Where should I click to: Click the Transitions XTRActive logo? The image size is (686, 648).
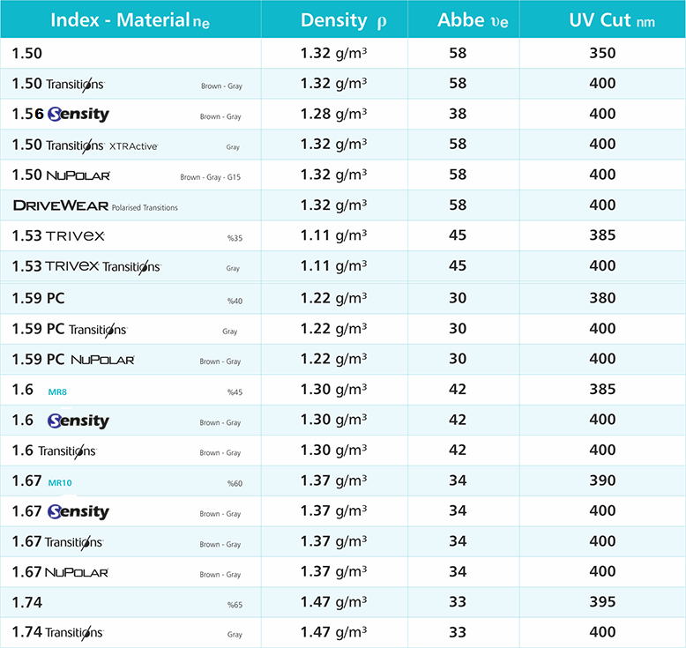coord(101,145)
